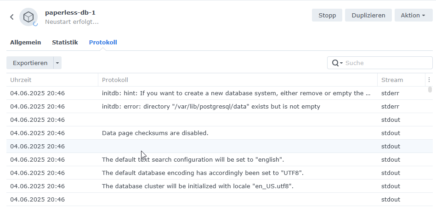The image size is (436, 207).
Task: Open the Exportieren dropdown arrow
Action: [x=57, y=63]
